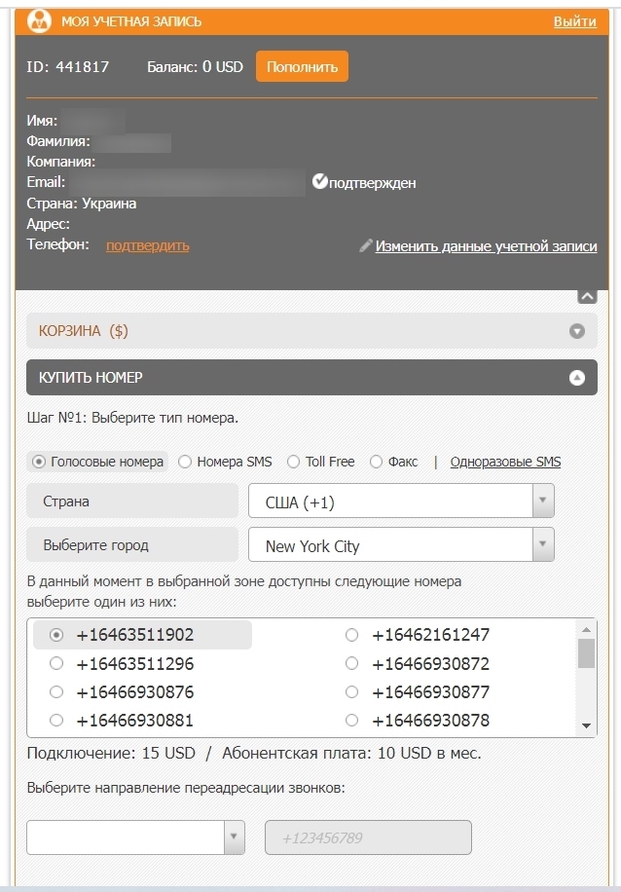621x892 pixels.
Task: Collapse the account panel with chevron-up icon
Action: tap(588, 296)
